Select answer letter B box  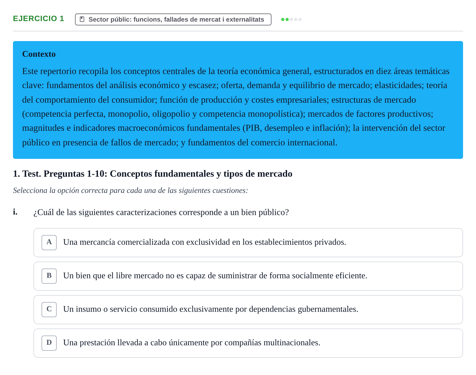click(x=49, y=276)
